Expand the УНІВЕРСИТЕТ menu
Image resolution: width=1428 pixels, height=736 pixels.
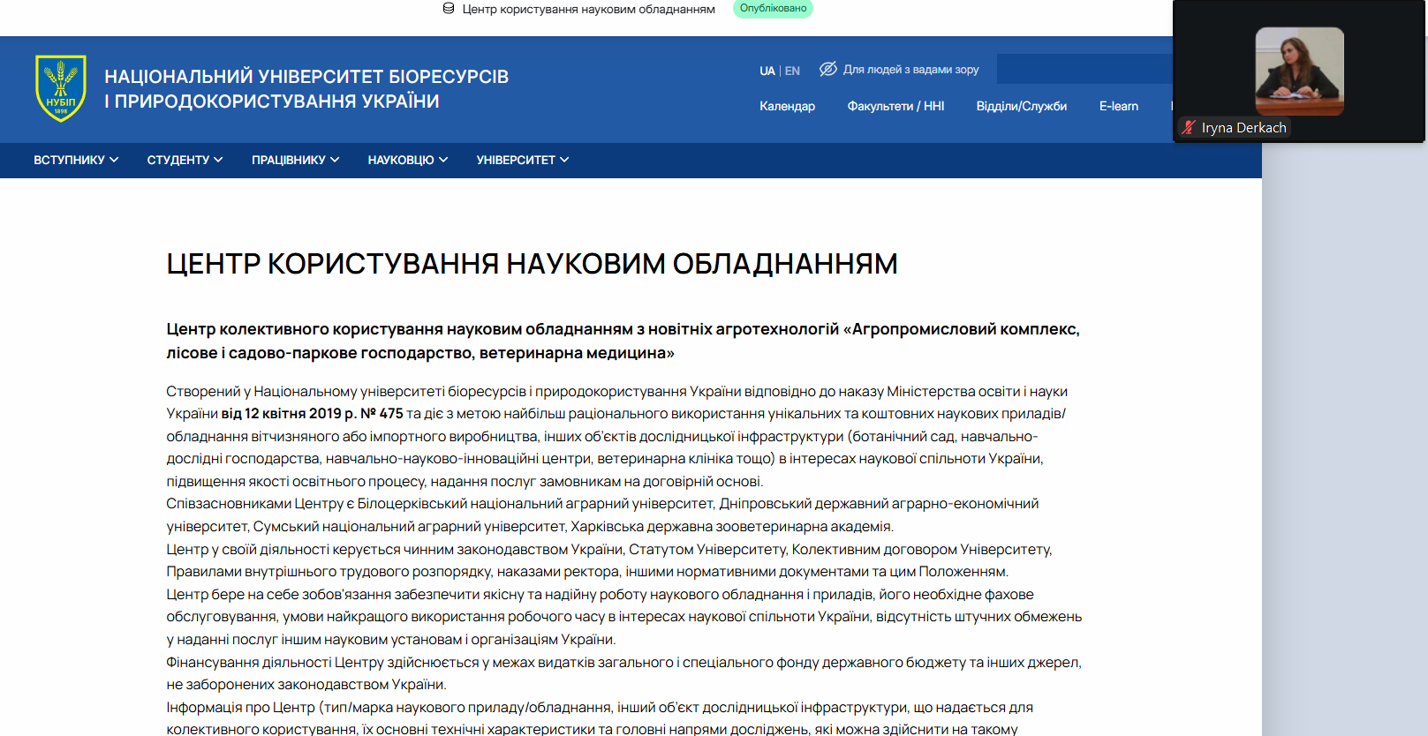[x=523, y=160]
